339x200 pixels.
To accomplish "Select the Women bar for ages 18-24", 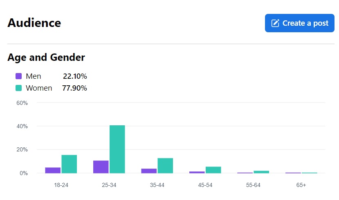I will coord(69,164).
